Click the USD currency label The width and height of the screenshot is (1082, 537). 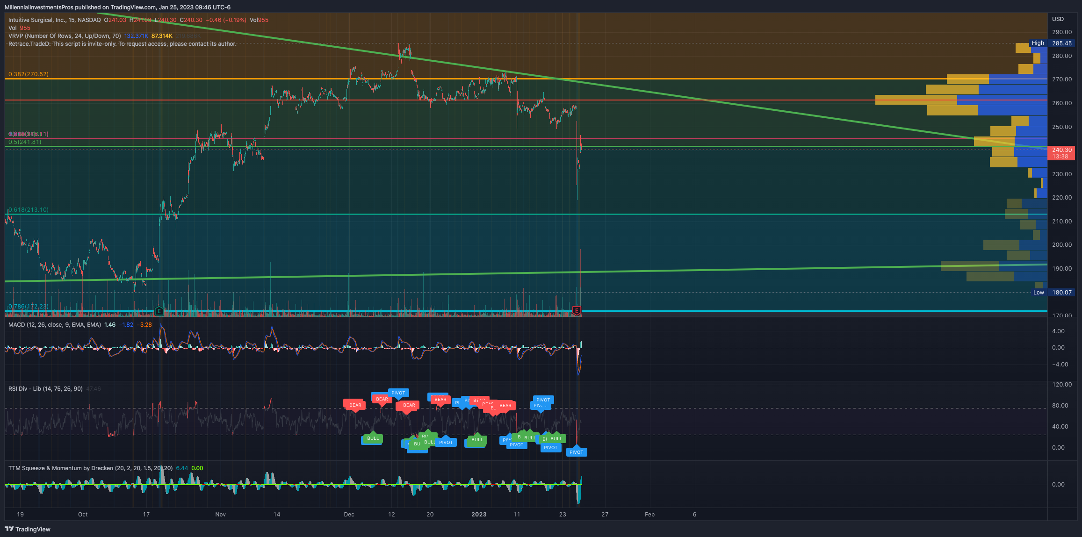coord(1058,19)
